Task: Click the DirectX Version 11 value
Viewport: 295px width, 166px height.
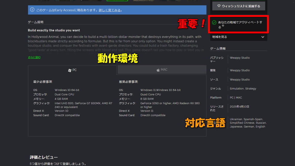Action: tap(147, 111)
